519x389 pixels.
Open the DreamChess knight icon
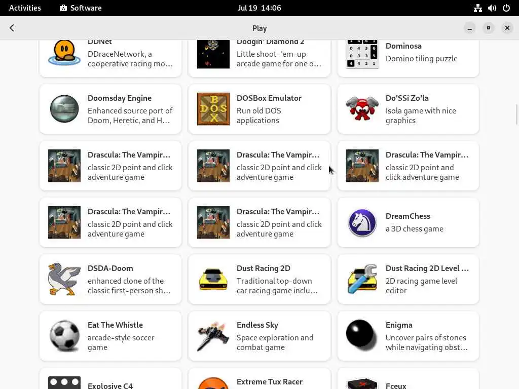pyautogui.click(x=362, y=223)
